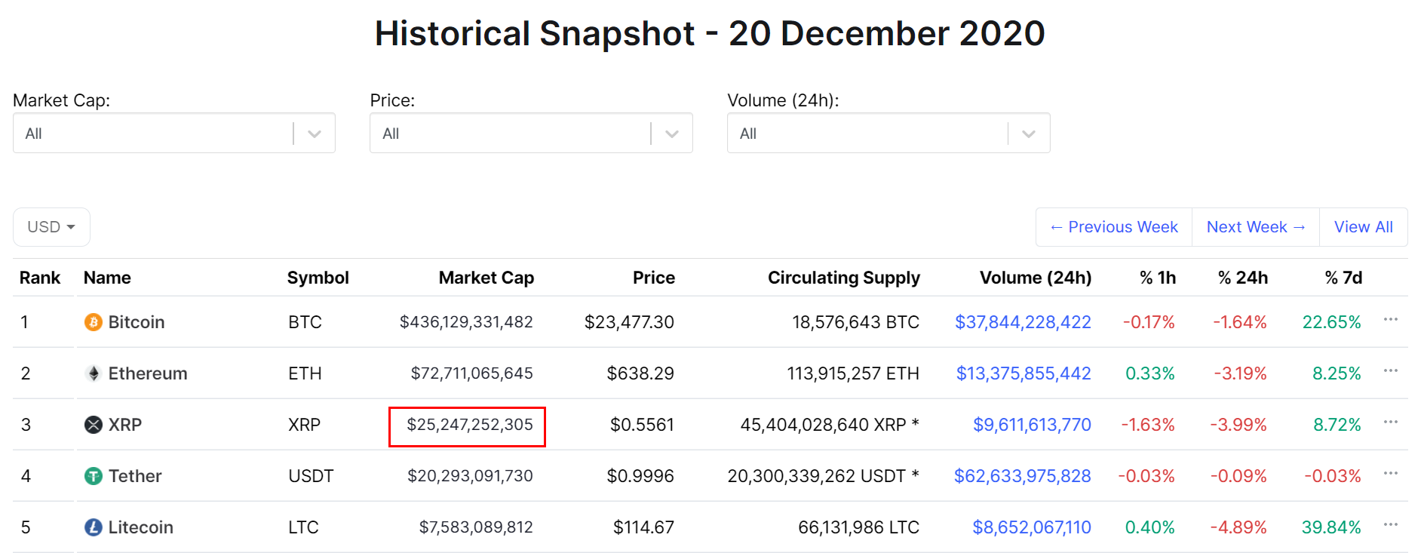Viewport: 1421px width, 553px height.
Task: Open the three-dot menu for Litecoin row
Action: point(1391,525)
